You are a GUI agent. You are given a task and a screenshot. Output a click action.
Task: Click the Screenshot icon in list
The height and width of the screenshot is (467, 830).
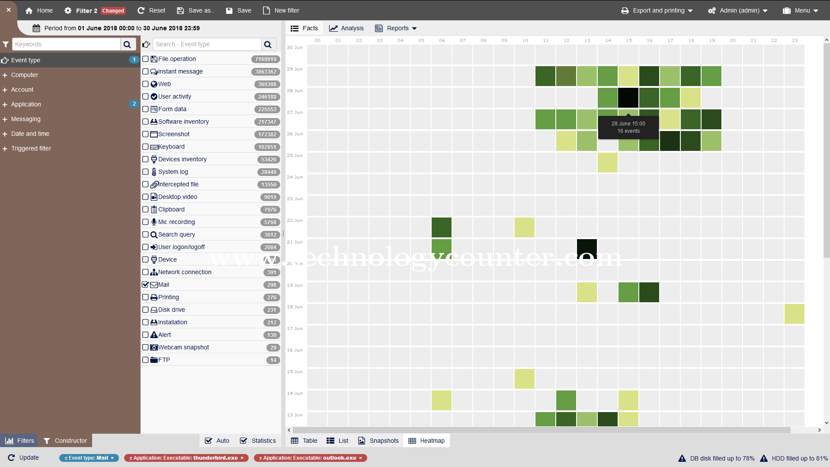(154, 134)
